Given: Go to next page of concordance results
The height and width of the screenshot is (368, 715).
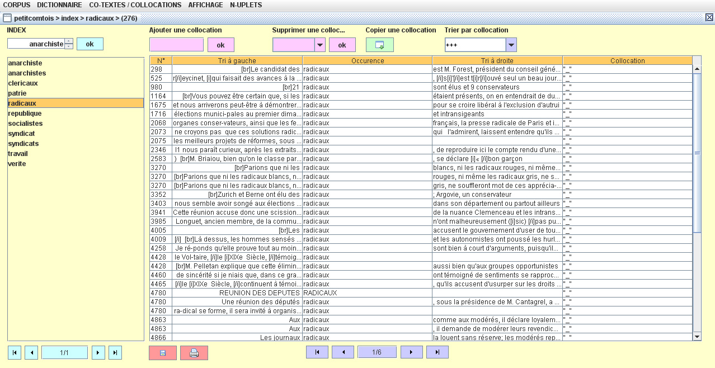Looking at the screenshot, I should tap(411, 352).
